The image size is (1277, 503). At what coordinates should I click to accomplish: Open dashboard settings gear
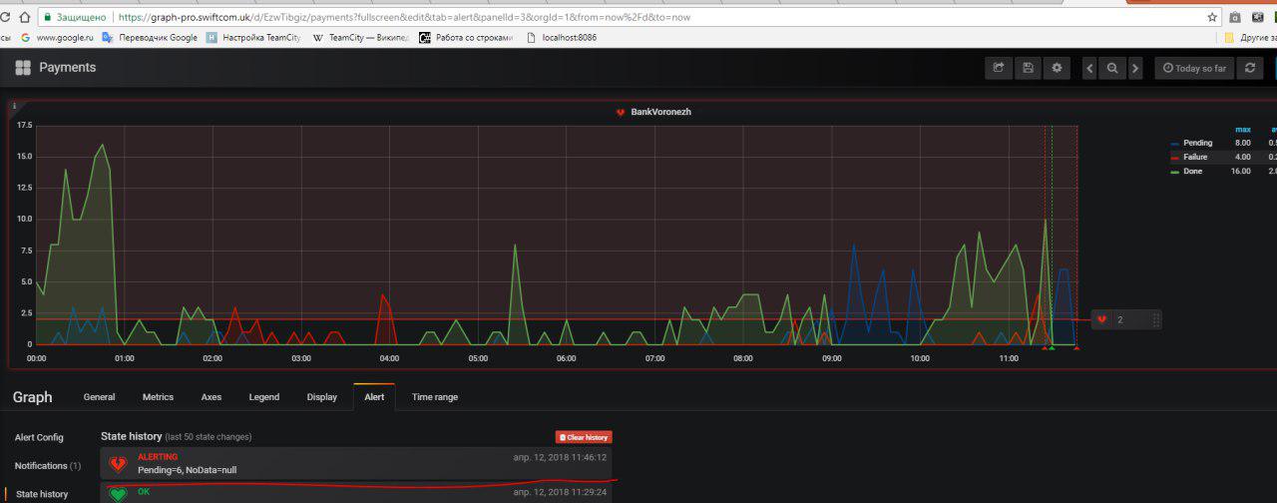pos(1057,68)
